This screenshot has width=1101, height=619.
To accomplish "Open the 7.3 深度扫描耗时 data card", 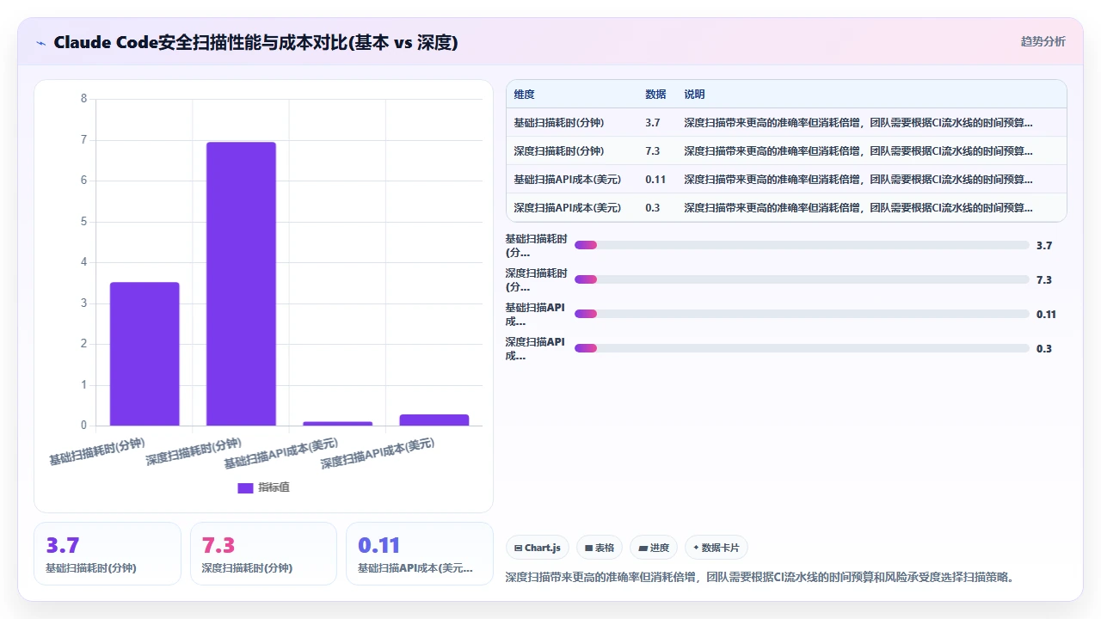I will click(x=263, y=554).
